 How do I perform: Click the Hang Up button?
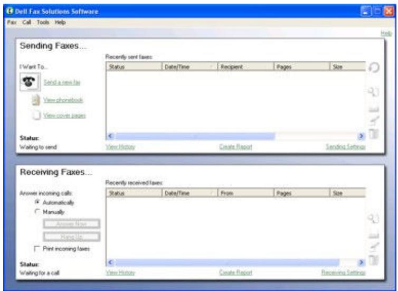pyautogui.click(x=72, y=237)
